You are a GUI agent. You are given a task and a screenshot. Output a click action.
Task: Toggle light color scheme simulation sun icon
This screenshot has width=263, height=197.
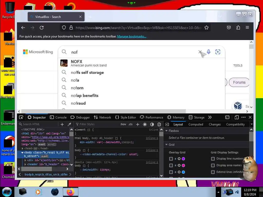pyautogui.click(x=145, y=124)
